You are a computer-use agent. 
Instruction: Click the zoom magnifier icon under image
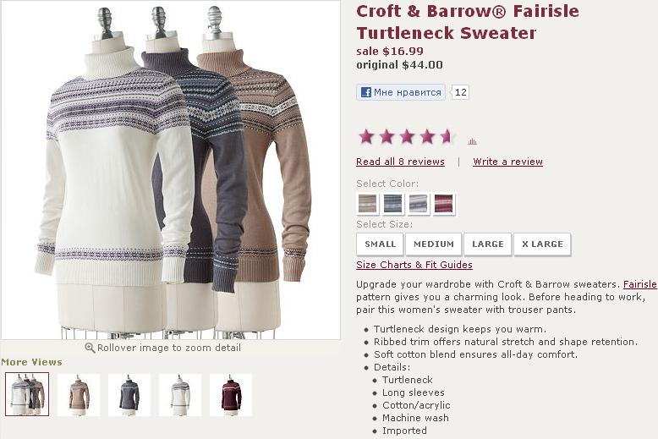point(90,348)
